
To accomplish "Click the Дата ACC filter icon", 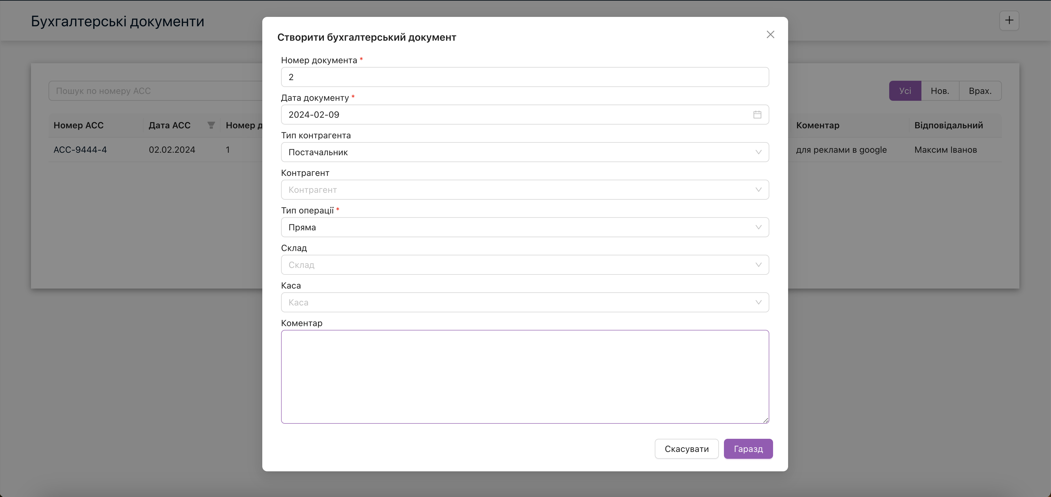I will coord(211,125).
